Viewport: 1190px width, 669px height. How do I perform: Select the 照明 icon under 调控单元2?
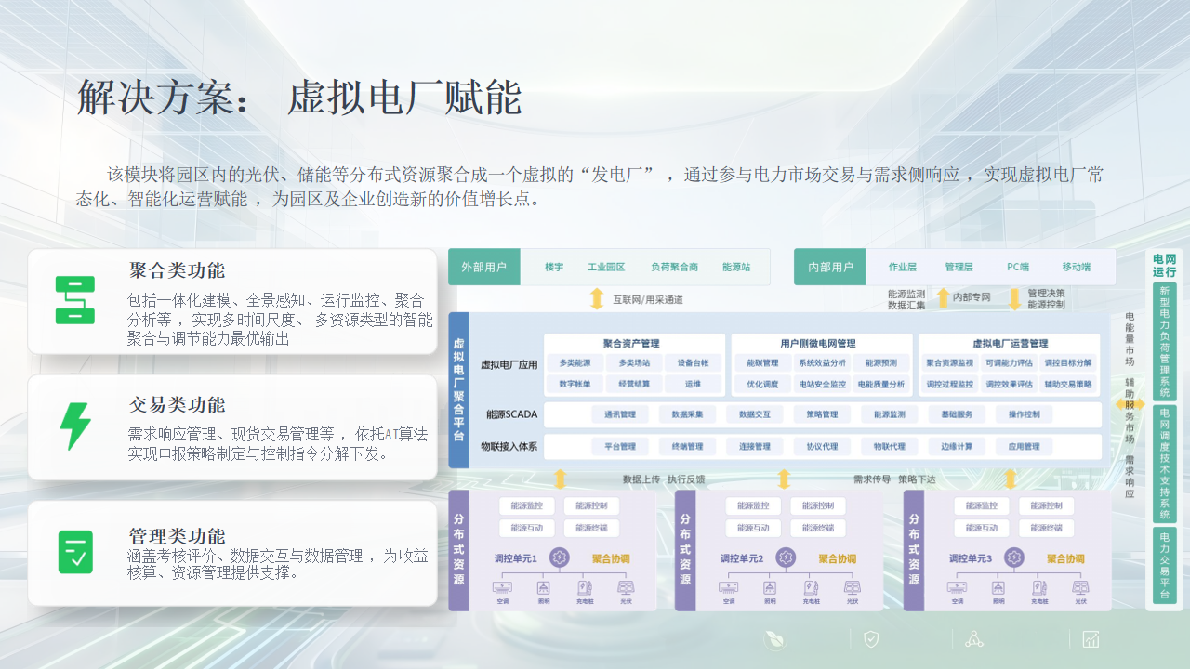[771, 587]
